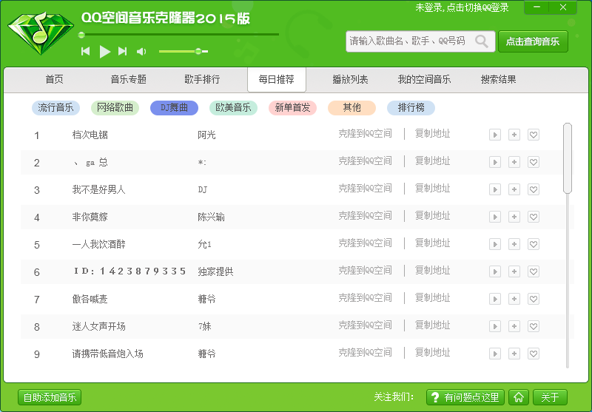Open the home icon button at bottom
Viewport: 592px width, 412px height.
(520, 397)
